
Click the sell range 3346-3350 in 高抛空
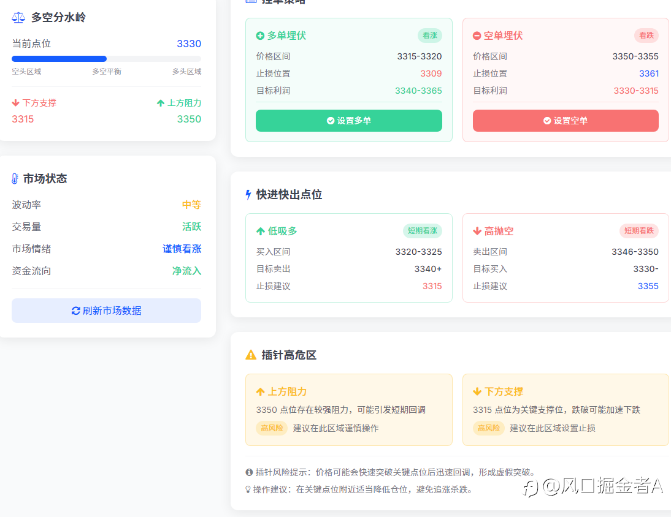(635, 252)
